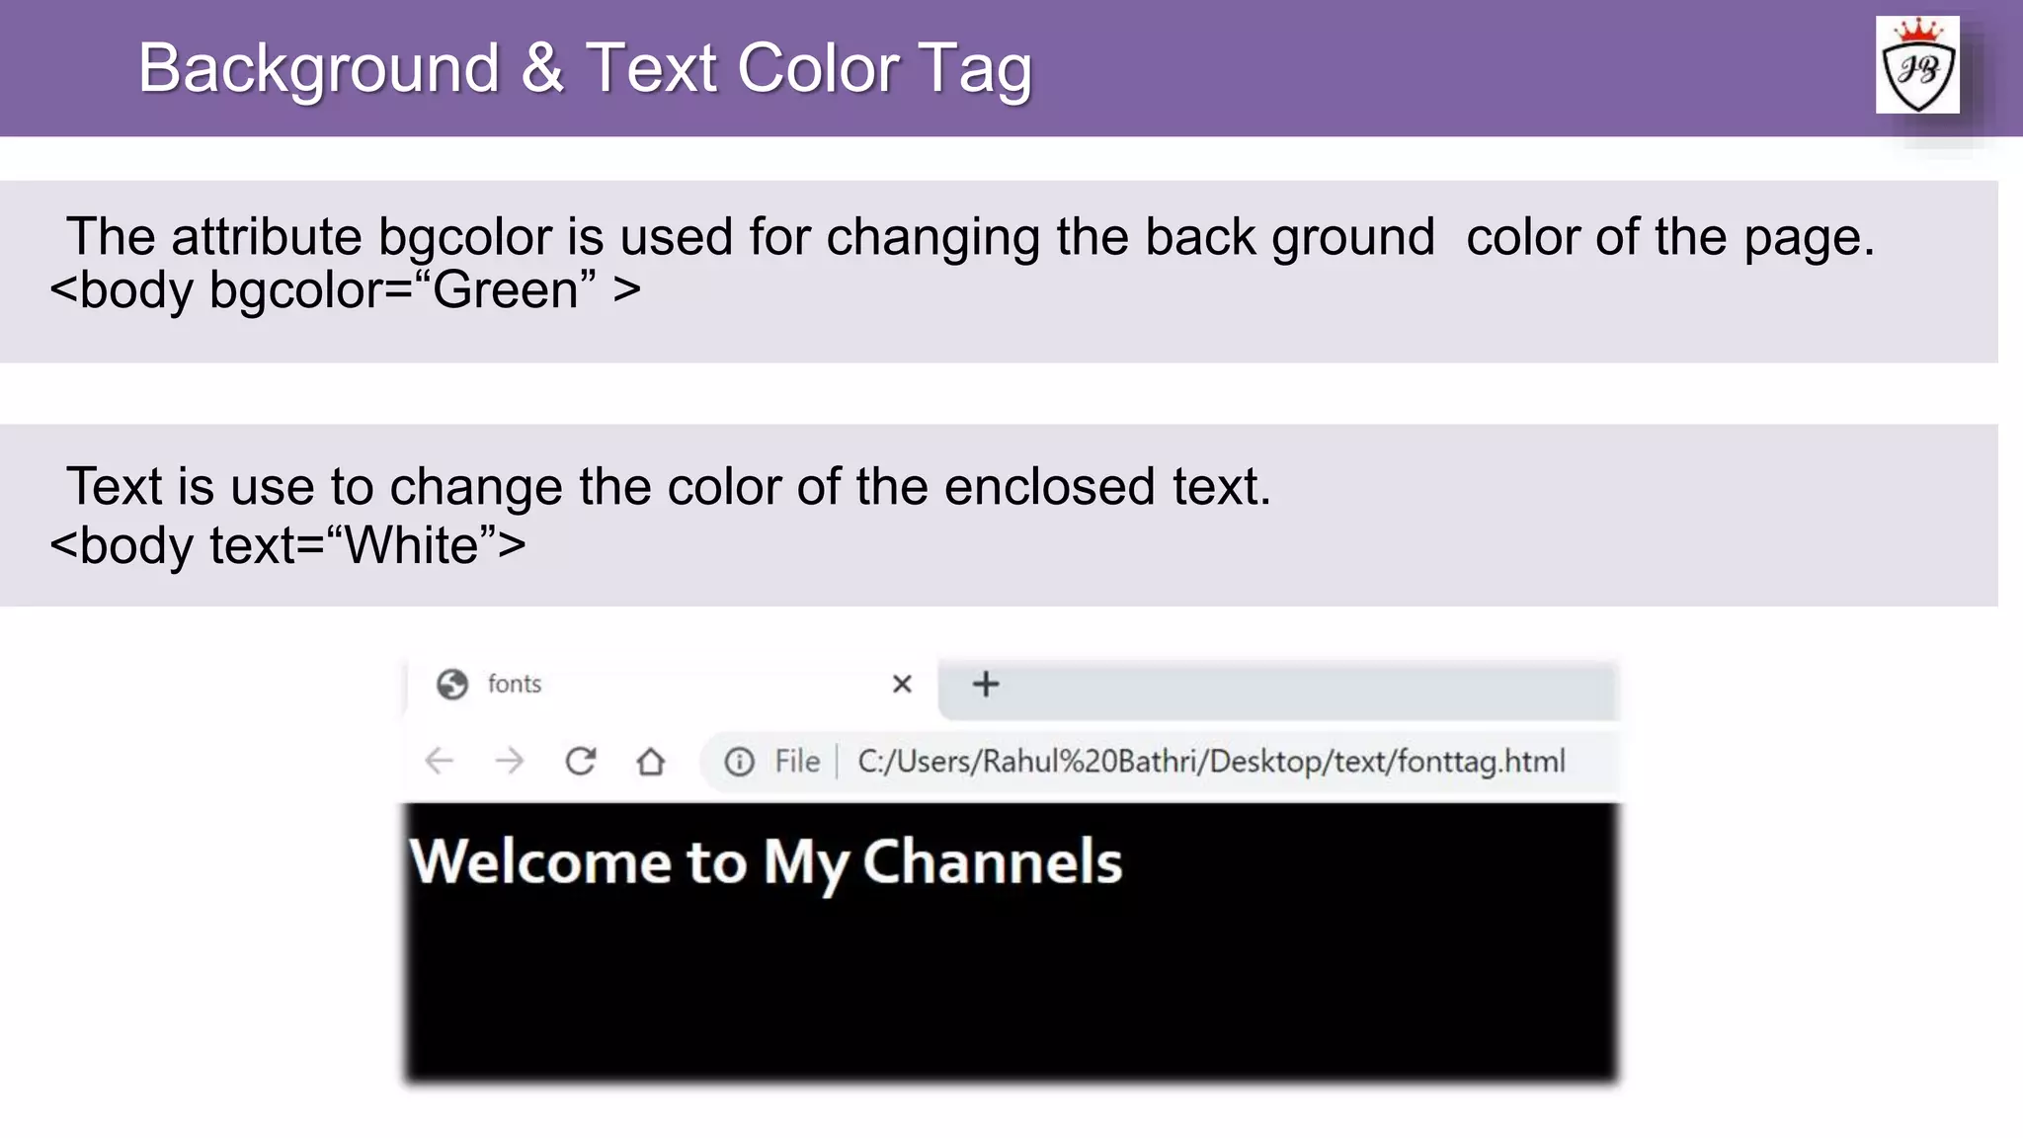Click the enclosed text color description sentence

(x=669, y=486)
